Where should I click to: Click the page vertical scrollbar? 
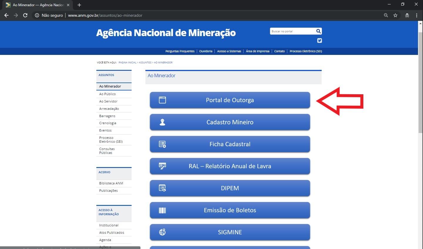coord(420,82)
